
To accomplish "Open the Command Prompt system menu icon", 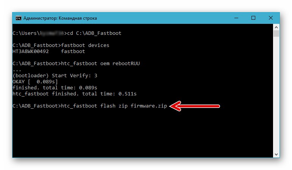I will [18, 18].
